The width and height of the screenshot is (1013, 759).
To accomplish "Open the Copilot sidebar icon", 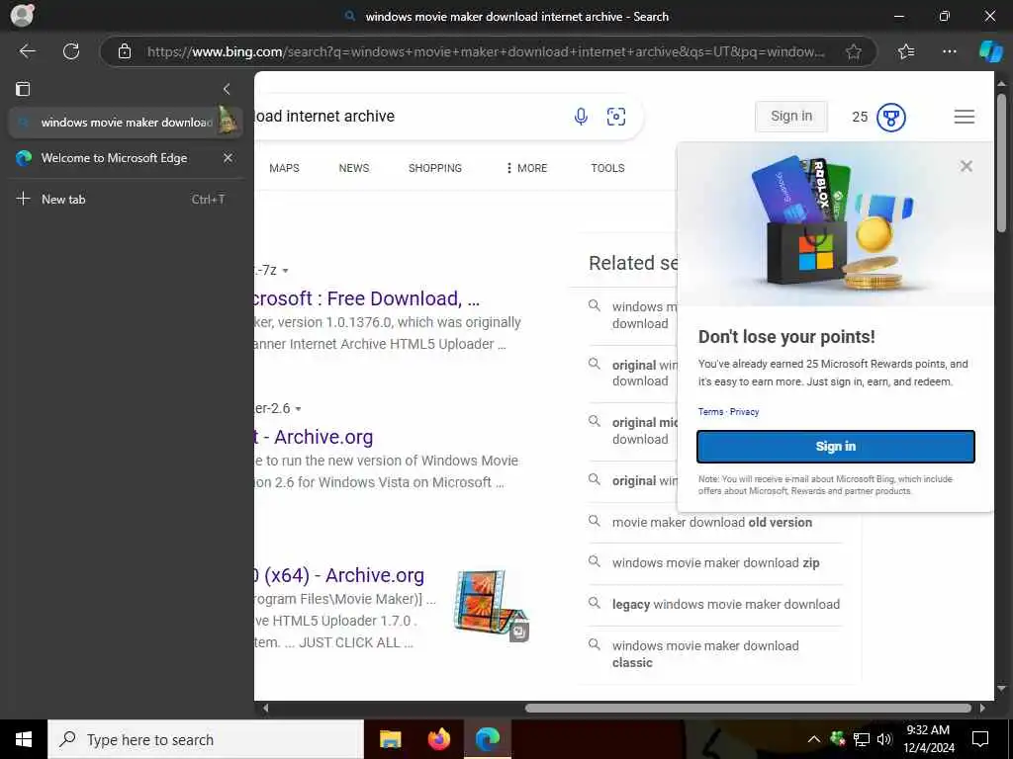I will 990,51.
